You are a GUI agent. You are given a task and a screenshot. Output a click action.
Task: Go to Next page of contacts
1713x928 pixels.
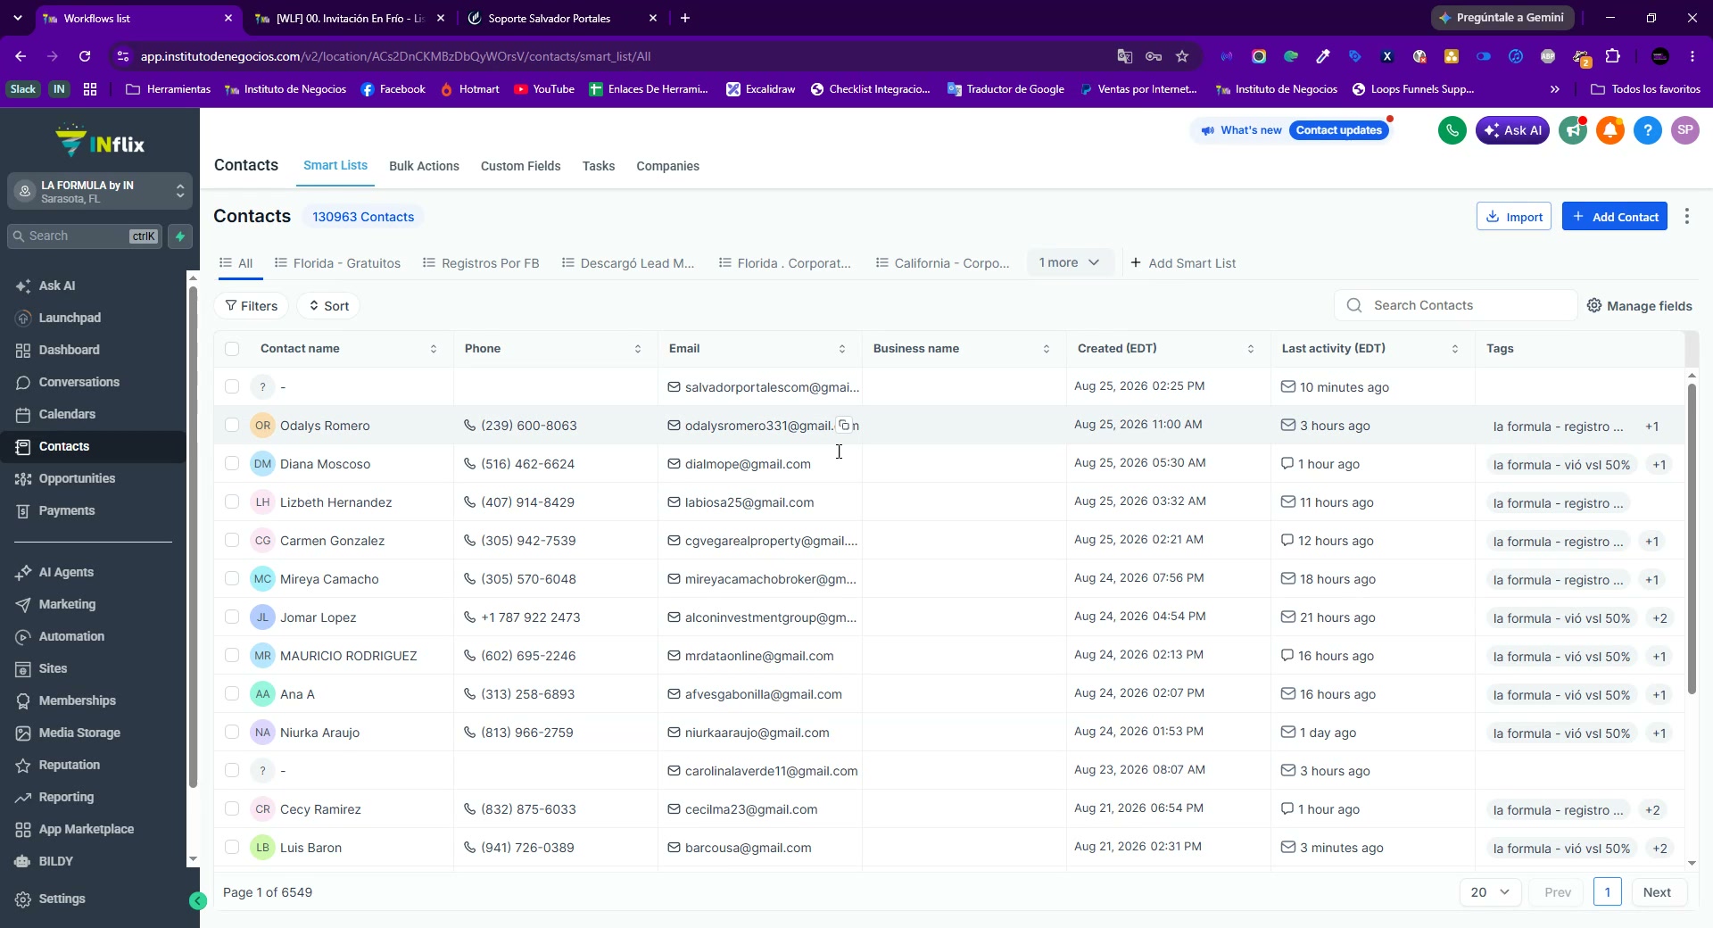[x=1657, y=892]
